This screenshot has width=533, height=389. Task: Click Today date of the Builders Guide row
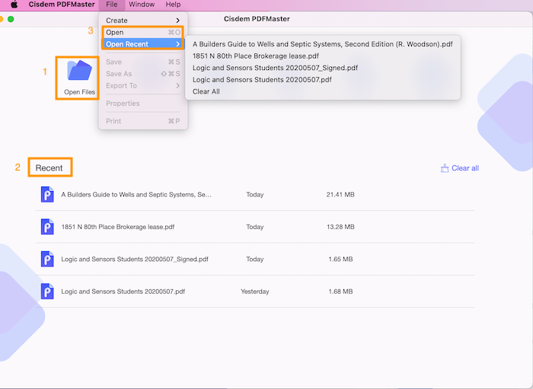pos(255,195)
